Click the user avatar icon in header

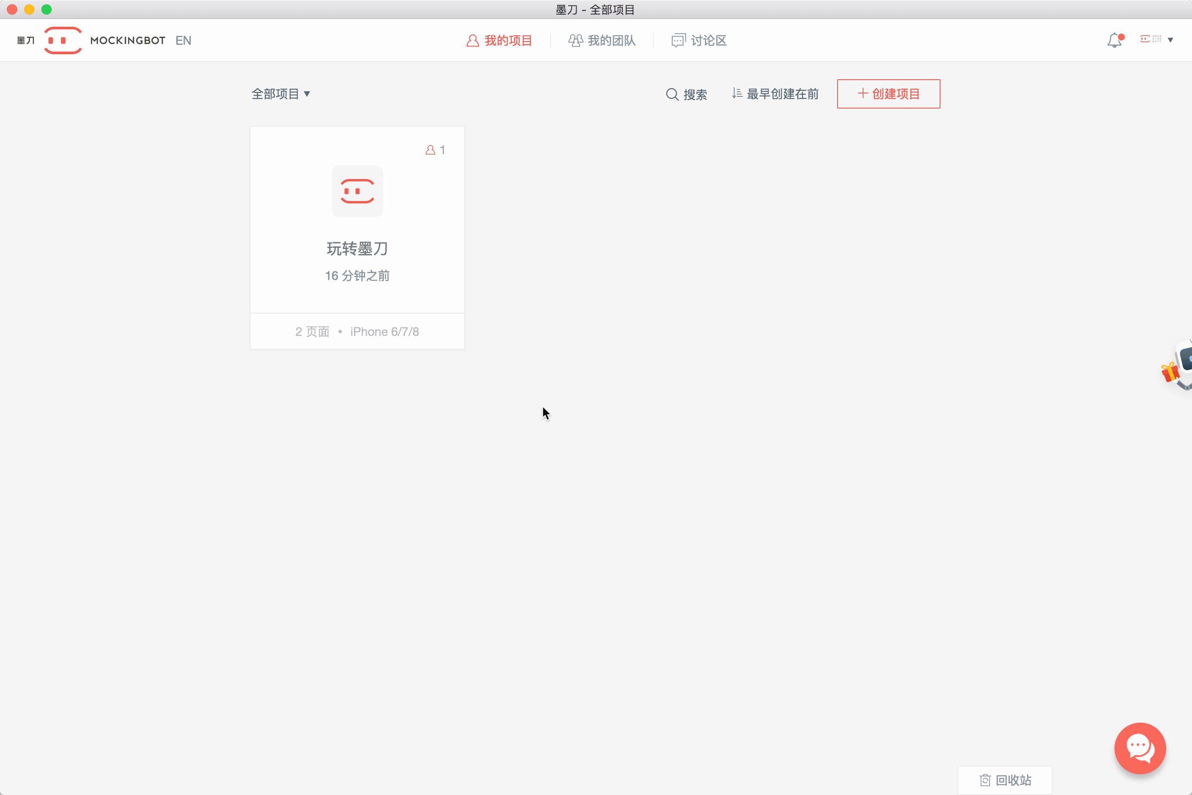pos(1150,39)
